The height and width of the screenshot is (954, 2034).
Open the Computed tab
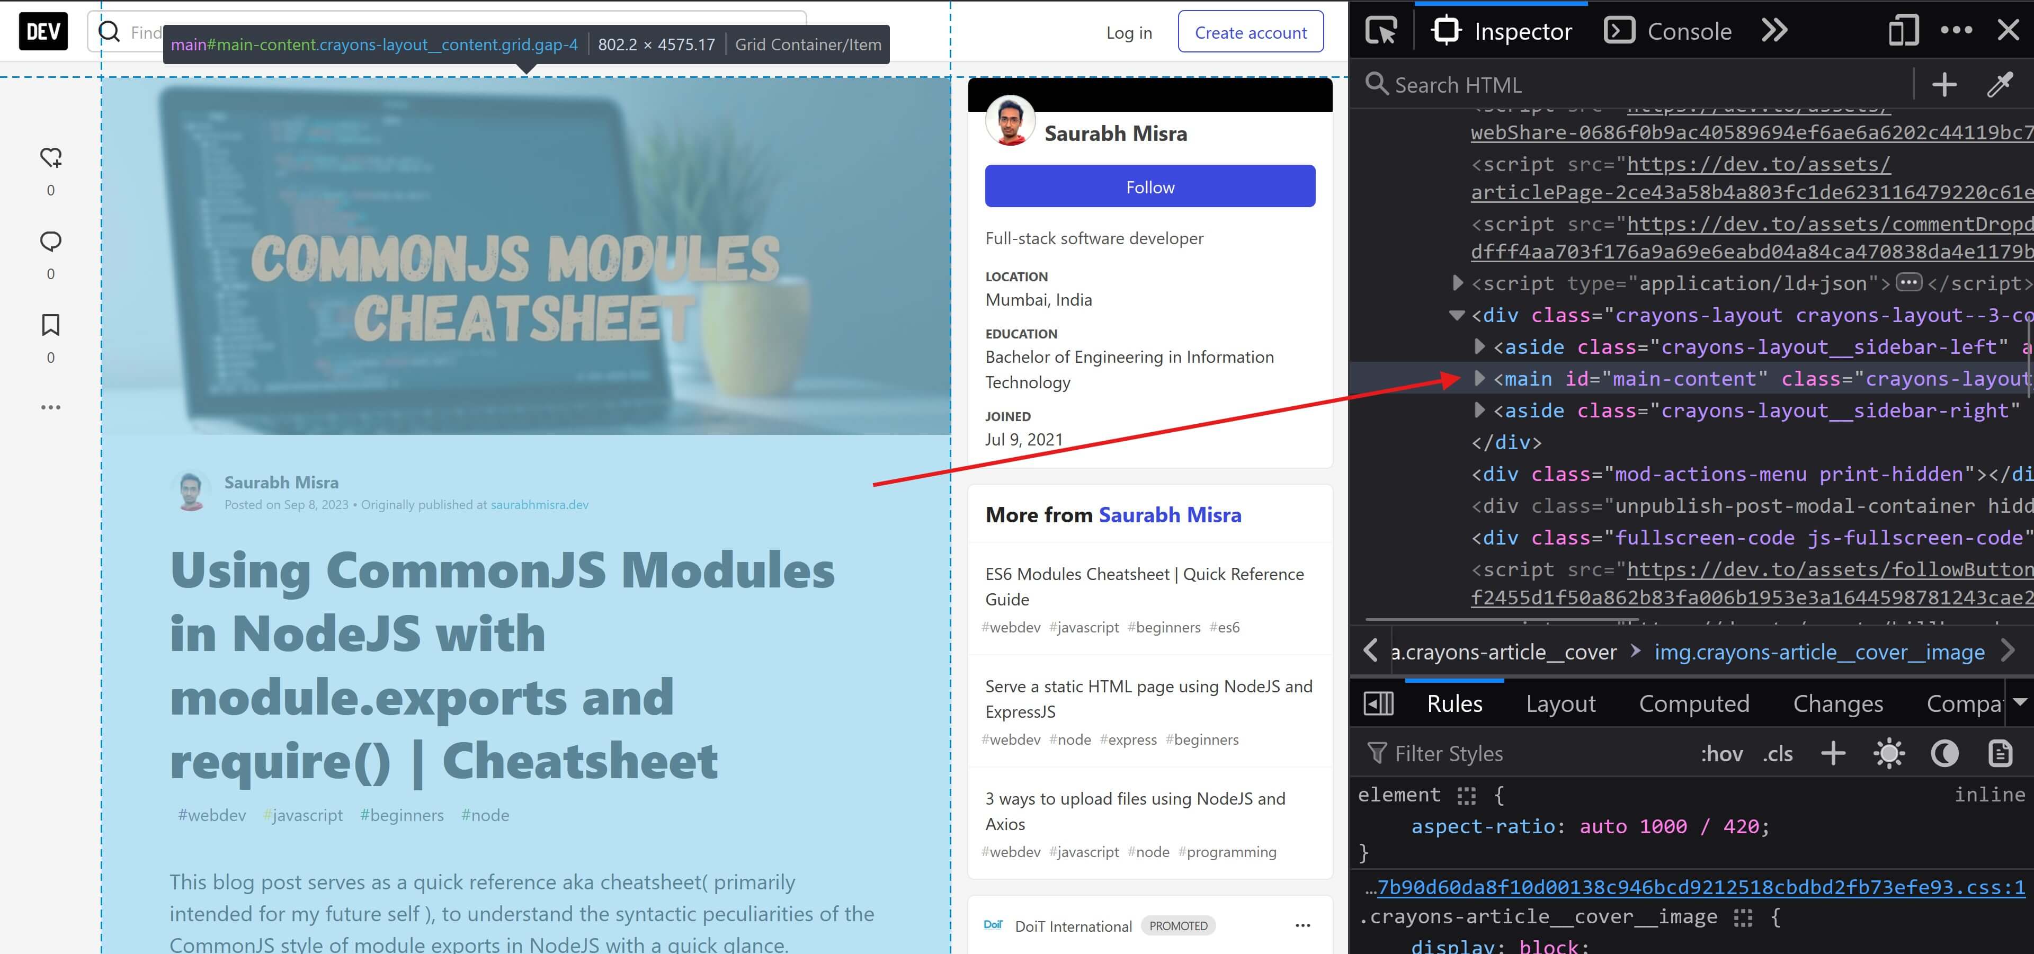click(x=1694, y=703)
